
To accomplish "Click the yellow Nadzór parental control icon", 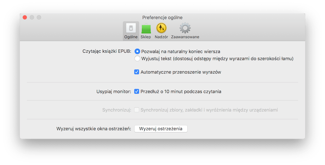I will pyautogui.click(x=161, y=28).
